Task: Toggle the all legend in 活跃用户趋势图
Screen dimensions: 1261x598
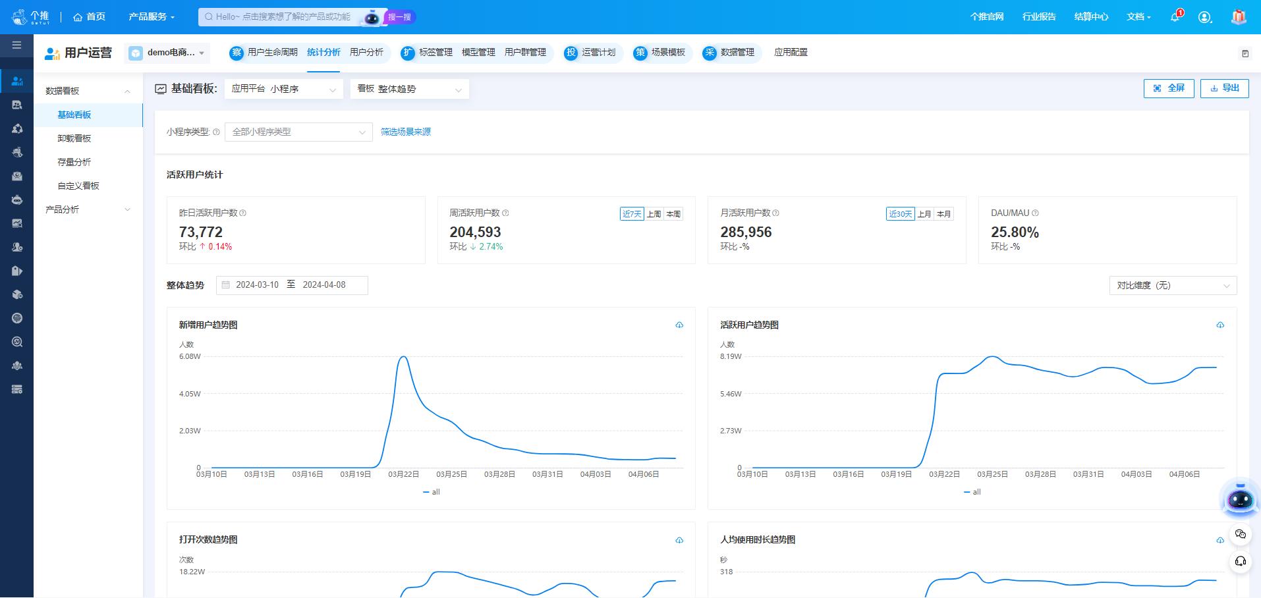Action: (x=972, y=492)
